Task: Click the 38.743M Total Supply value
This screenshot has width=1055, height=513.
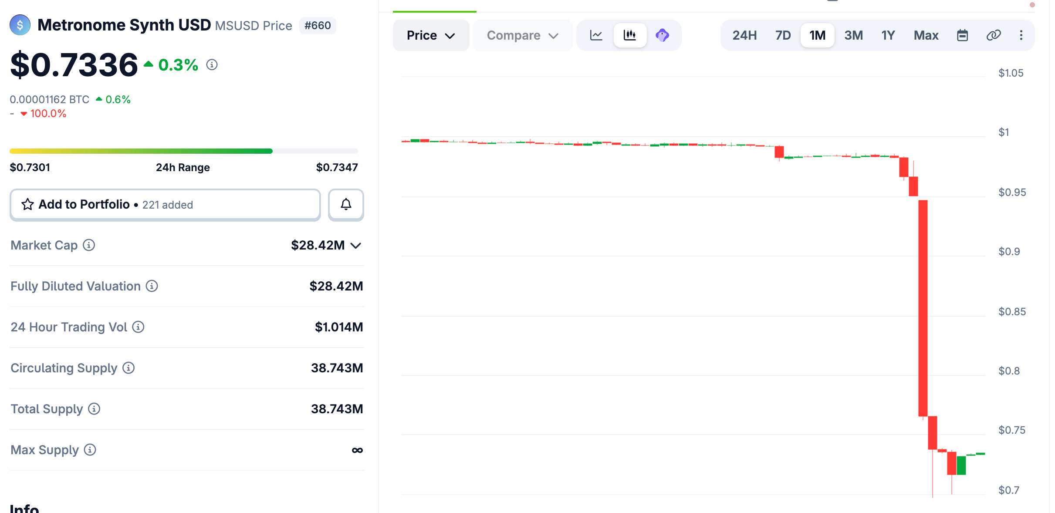Action: (337, 409)
